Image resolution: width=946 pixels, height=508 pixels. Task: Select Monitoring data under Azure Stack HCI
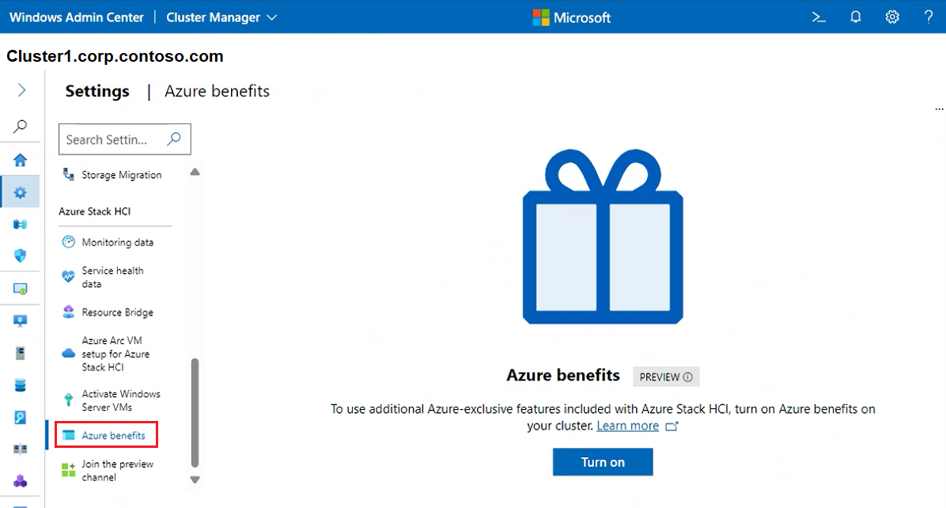117,242
